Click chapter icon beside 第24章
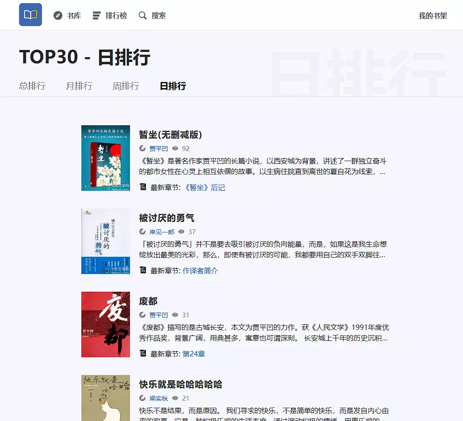Viewport: 463px width, 421px height. pyautogui.click(x=143, y=353)
